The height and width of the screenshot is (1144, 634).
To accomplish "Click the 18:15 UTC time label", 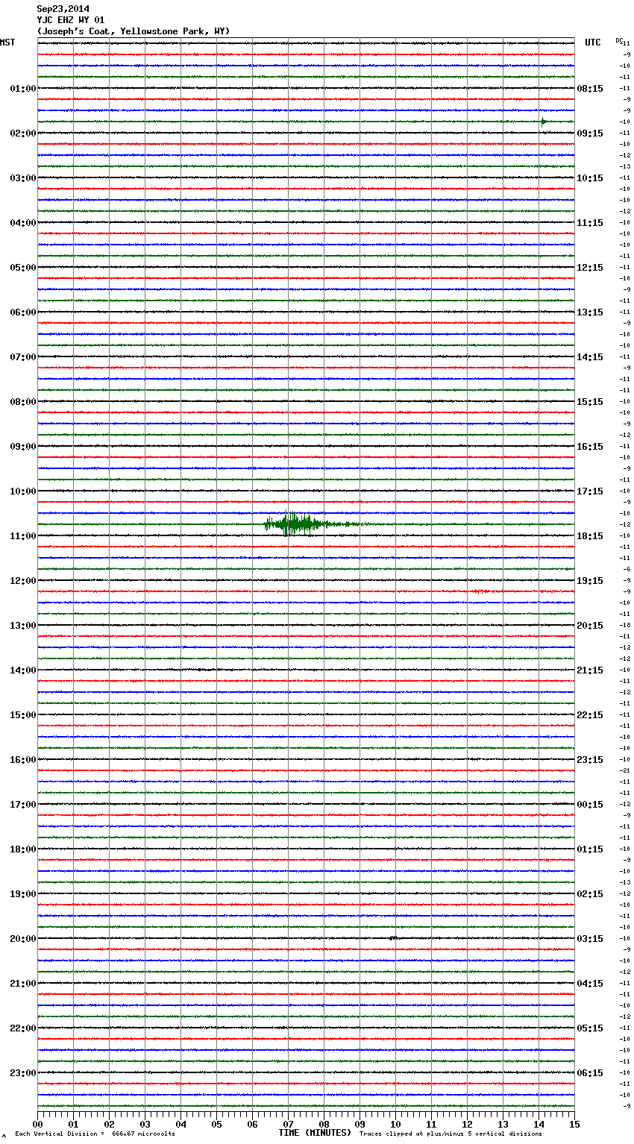I will pyautogui.click(x=590, y=536).
